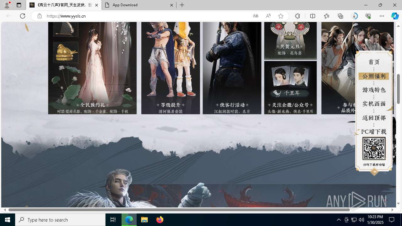Screen dimensions: 402x226
Task: Open the 等级提升 reward card
Action: pos(171,68)
